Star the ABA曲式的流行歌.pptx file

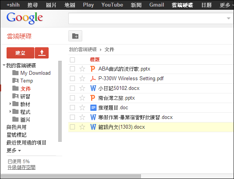coord(82,69)
